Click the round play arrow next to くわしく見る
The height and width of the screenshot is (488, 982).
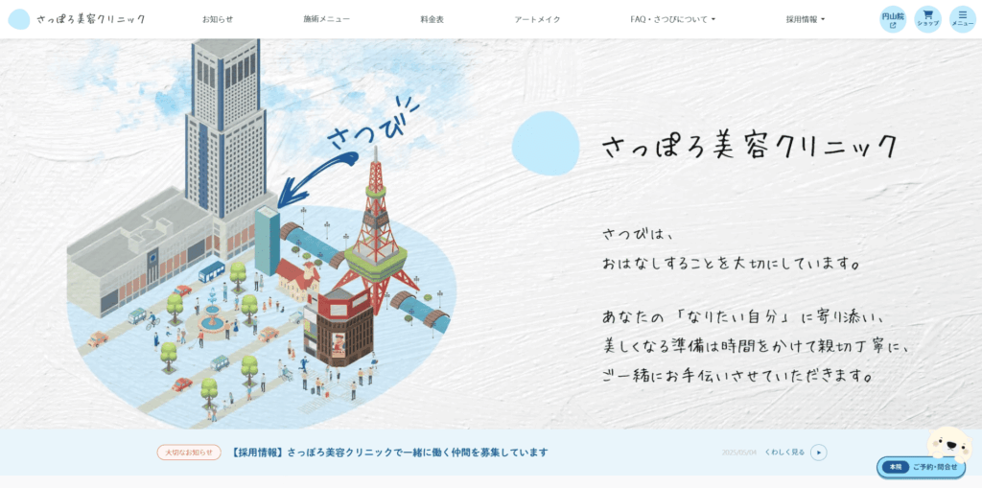pyautogui.click(x=818, y=453)
